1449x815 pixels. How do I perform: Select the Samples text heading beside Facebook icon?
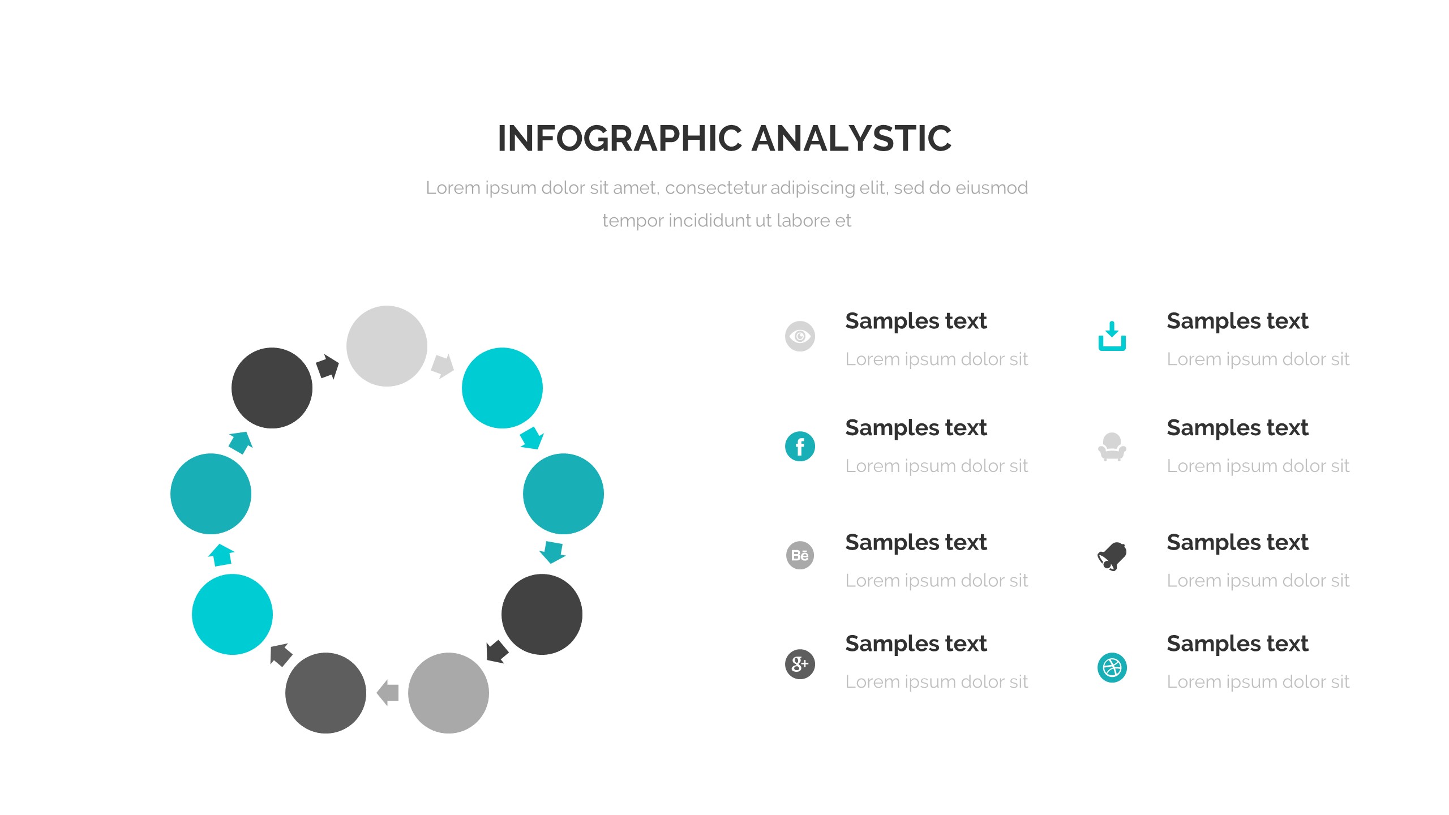(916, 428)
